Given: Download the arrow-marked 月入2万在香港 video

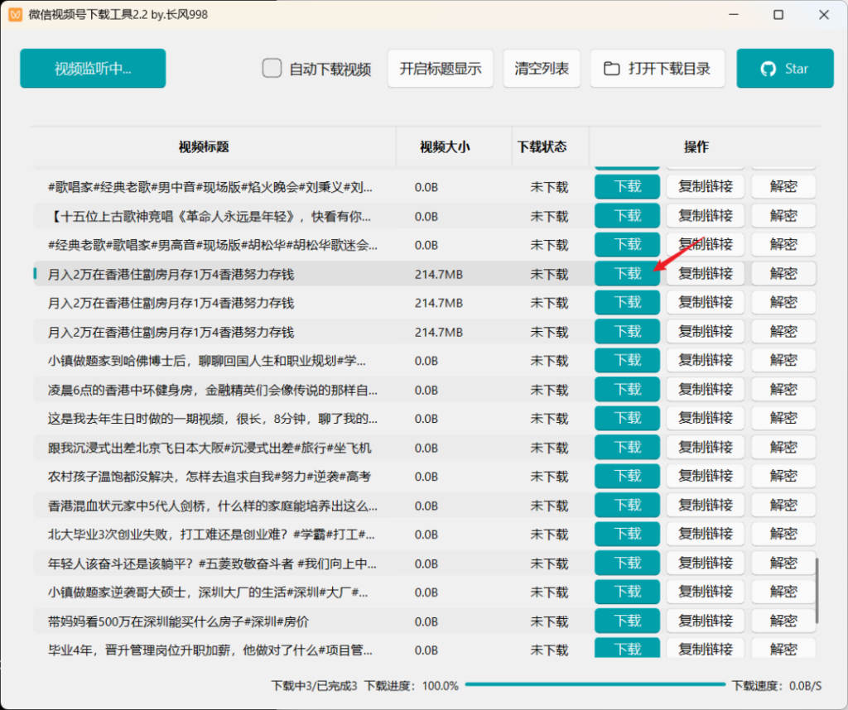Looking at the screenshot, I should (x=627, y=273).
